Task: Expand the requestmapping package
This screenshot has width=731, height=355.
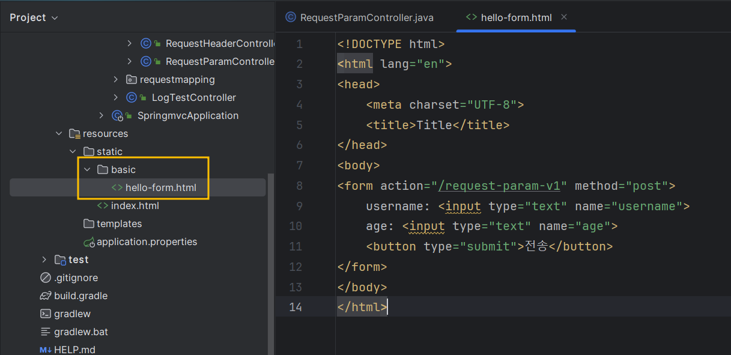Action: pyautogui.click(x=116, y=79)
